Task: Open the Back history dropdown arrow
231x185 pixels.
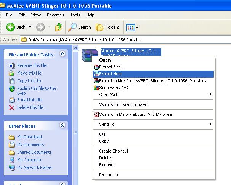Action: point(30,27)
